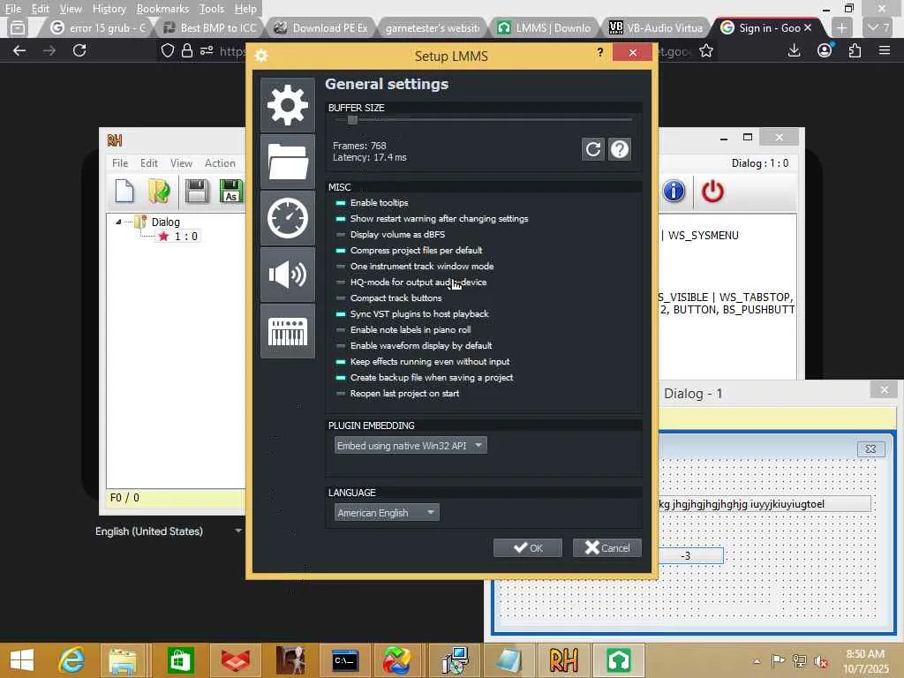The image size is (904, 678).
Task: Bookmark this page with star icon
Action: click(x=705, y=50)
